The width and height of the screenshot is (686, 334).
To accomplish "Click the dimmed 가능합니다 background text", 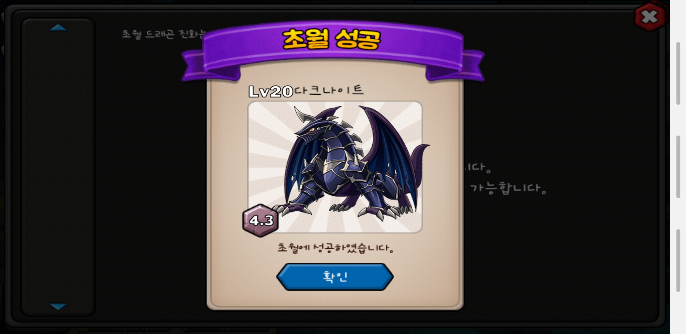I will pyautogui.click(x=508, y=188).
